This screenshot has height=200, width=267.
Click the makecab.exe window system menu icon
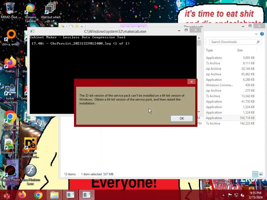pos(32,31)
